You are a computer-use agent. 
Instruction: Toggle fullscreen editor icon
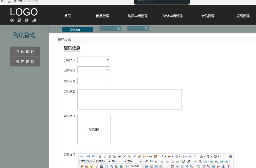230,157
